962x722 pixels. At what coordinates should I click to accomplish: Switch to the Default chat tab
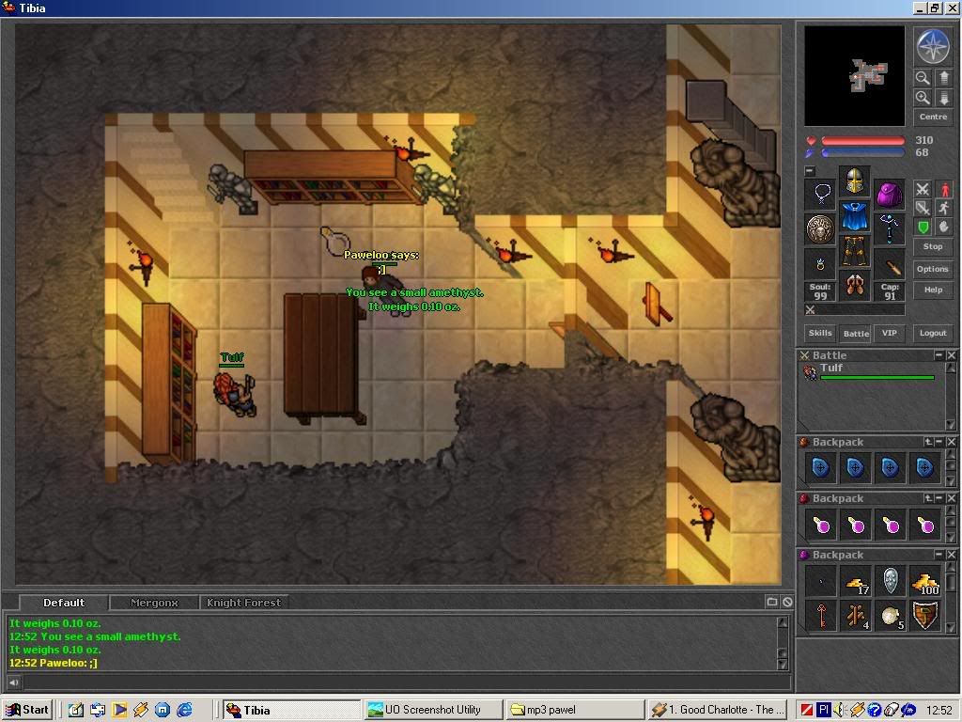coord(64,603)
